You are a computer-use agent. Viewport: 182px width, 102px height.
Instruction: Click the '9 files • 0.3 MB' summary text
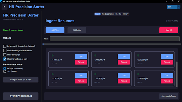pyautogui.click(x=172, y=21)
